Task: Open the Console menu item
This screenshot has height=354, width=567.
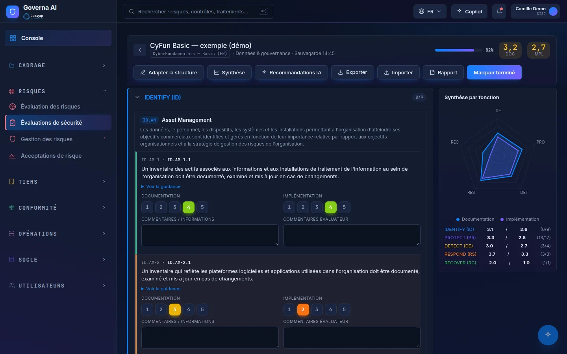Action: pyautogui.click(x=58, y=38)
